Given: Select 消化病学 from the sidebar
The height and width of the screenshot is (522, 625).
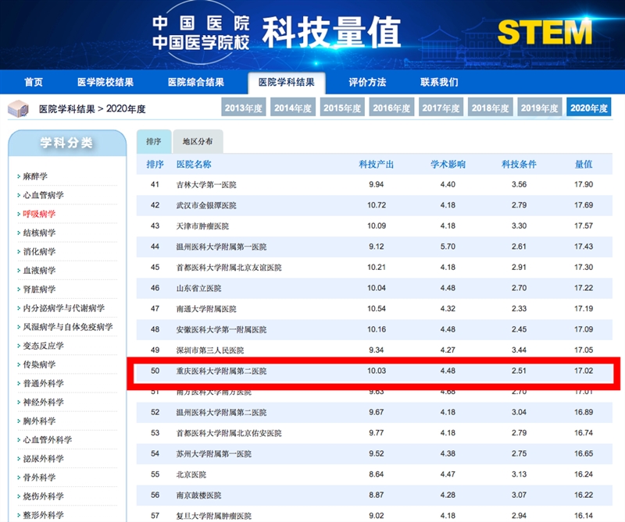Looking at the screenshot, I should 39,251.
